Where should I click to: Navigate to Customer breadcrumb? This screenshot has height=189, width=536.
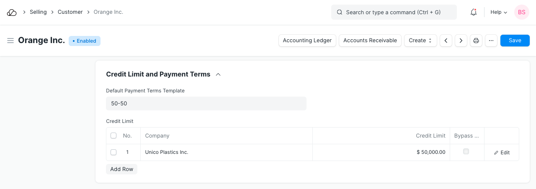coord(70,12)
